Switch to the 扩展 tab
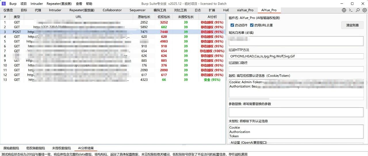This screenshot has width=368, height=156. click(212, 10)
